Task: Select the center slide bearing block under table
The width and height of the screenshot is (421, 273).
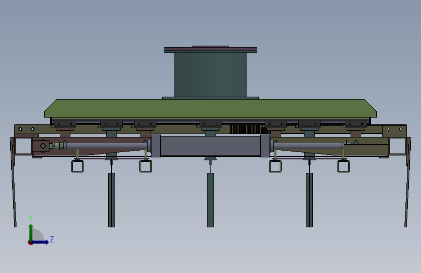Action: 211,124
